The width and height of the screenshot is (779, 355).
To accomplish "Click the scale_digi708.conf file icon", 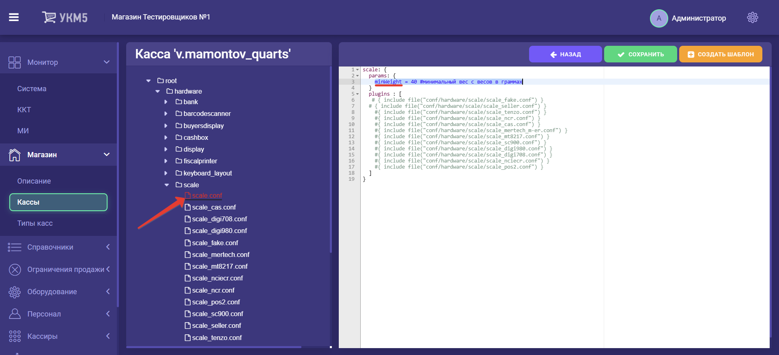I will tap(187, 219).
